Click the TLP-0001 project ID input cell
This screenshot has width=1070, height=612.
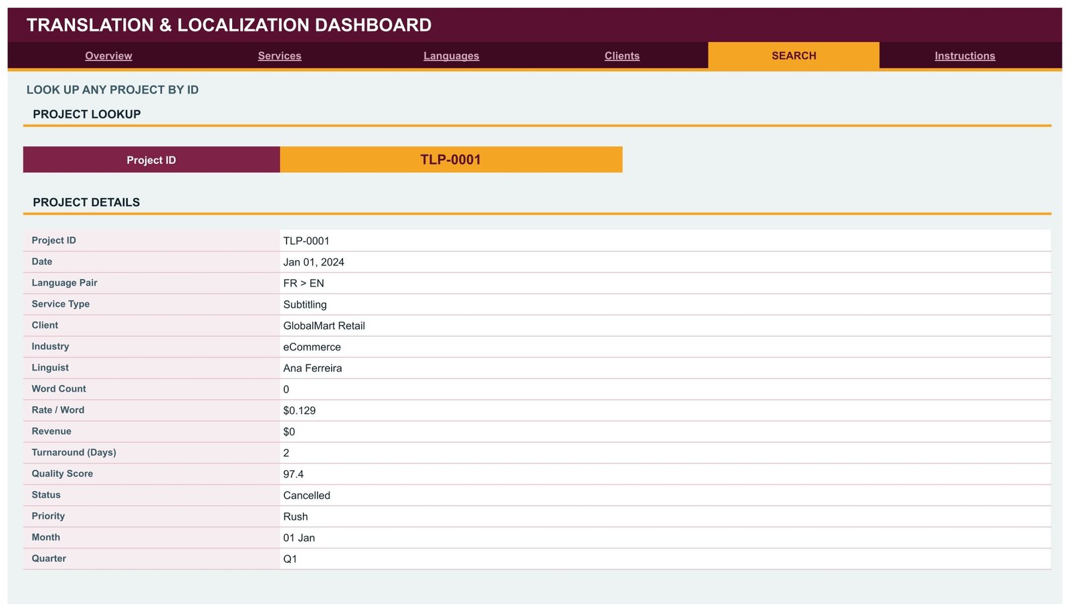click(x=451, y=160)
